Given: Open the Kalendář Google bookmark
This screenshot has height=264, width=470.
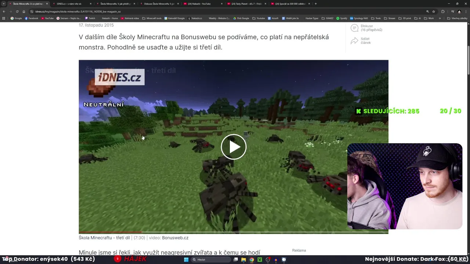Looking at the screenshot, I should 174,18.
